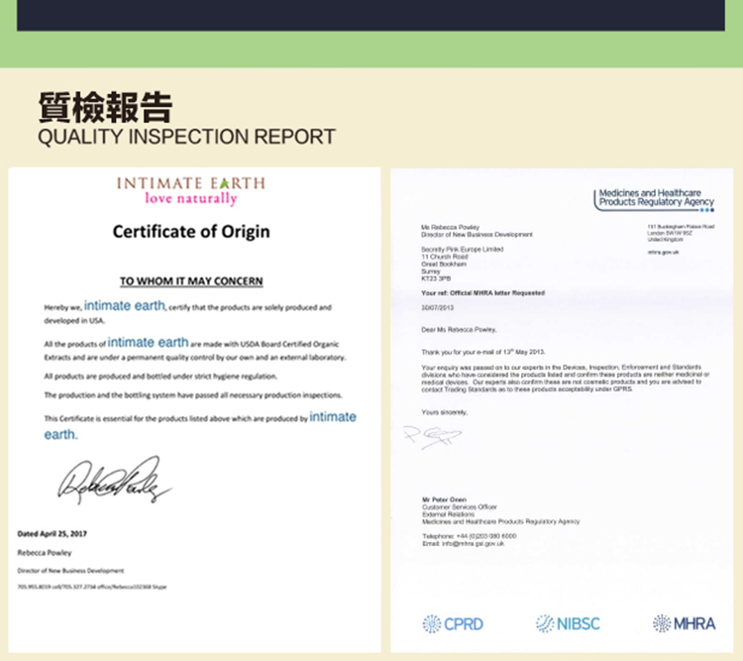Viewport: 743px width, 661px height.
Task: Click the 'QUALITY INSPECTION REPORT' subtitle
Action: [x=186, y=136]
